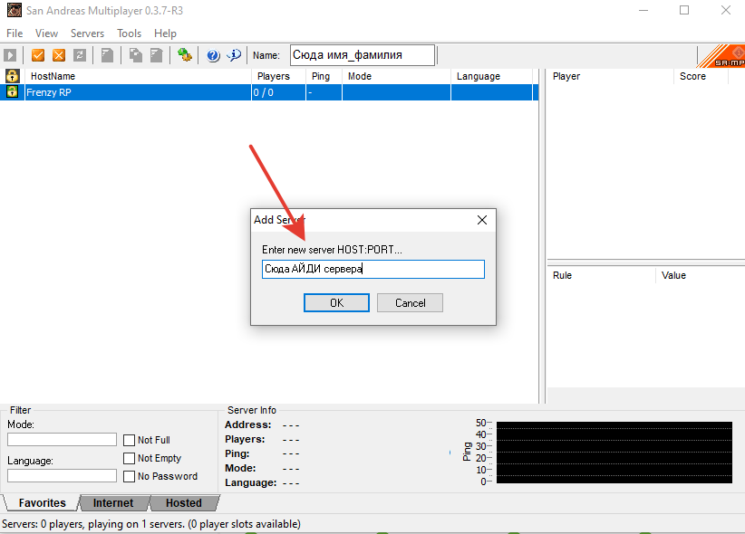Click the About info speech bubble icon
Viewport: 745px width, 534px height.
coord(234,55)
